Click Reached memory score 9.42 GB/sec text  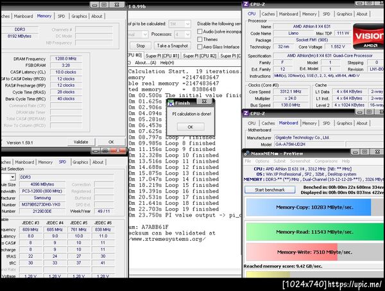pyautogui.click(x=283, y=266)
